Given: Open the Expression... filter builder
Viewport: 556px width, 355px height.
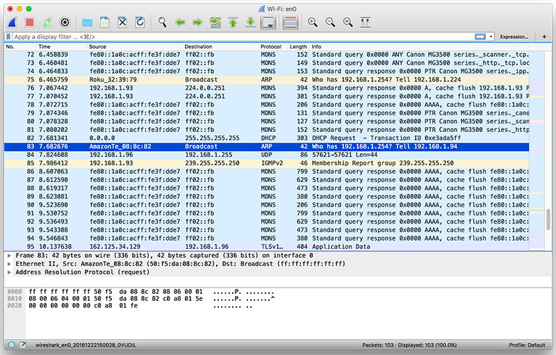Looking at the screenshot, I should point(514,37).
